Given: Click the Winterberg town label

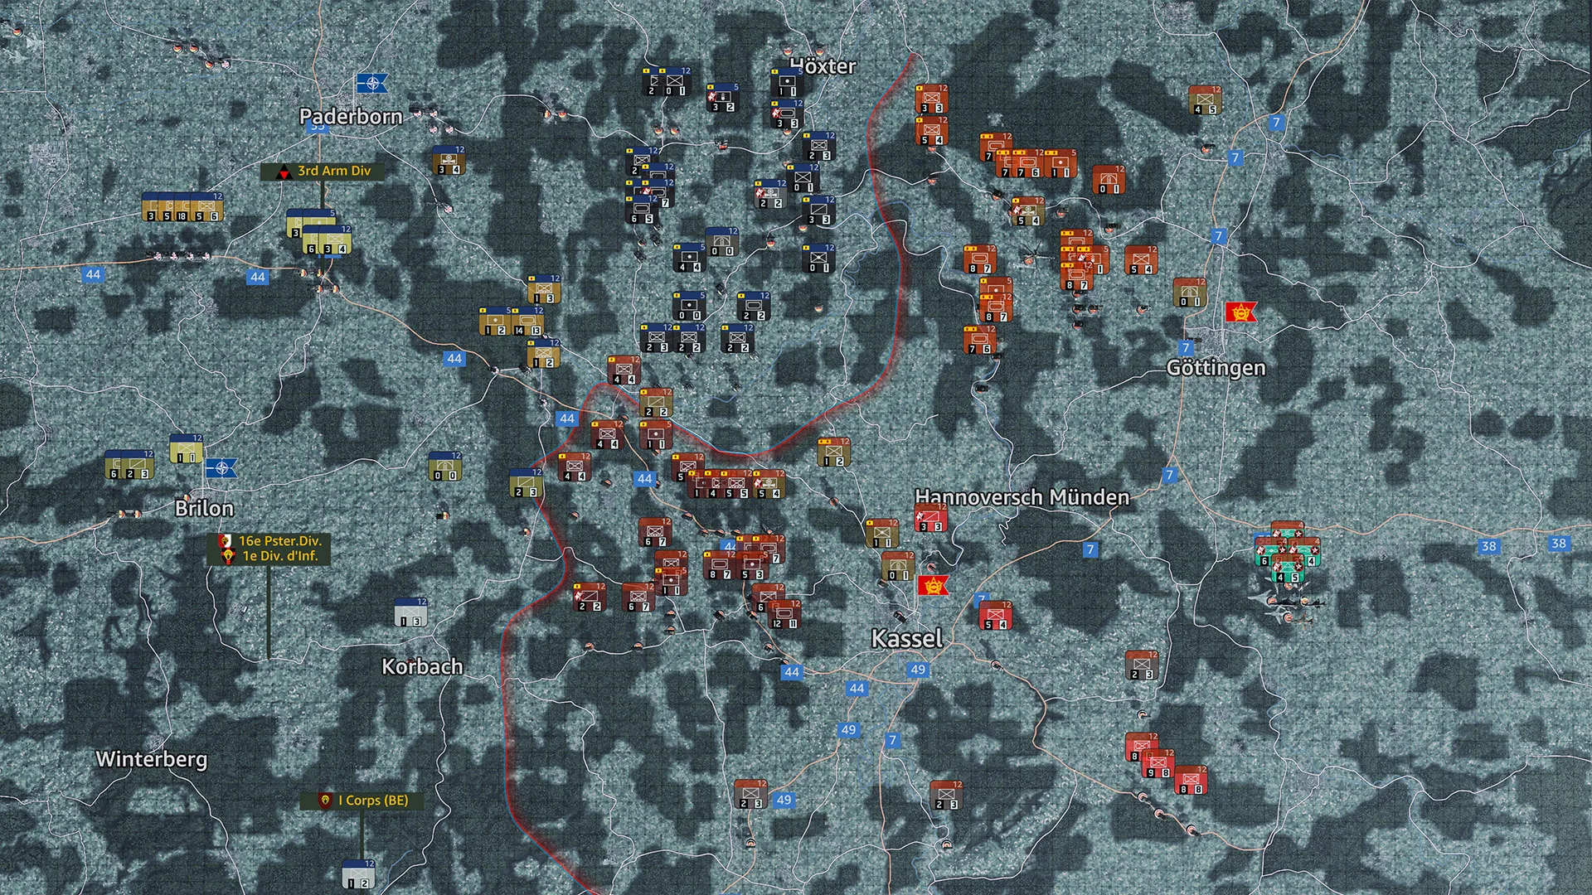Looking at the screenshot, I should click(152, 759).
